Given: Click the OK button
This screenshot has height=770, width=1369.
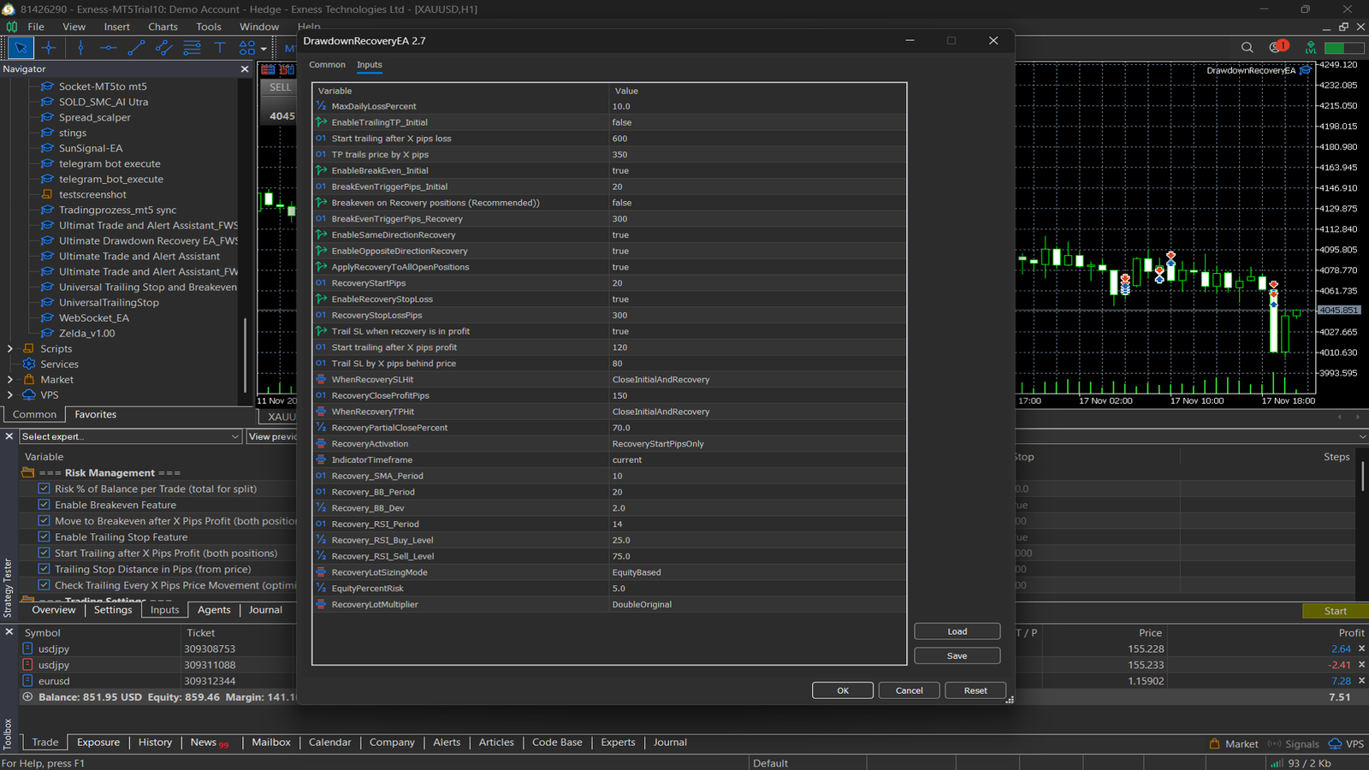Looking at the screenshot, I should pyautogui.click(x=842, y=690).
